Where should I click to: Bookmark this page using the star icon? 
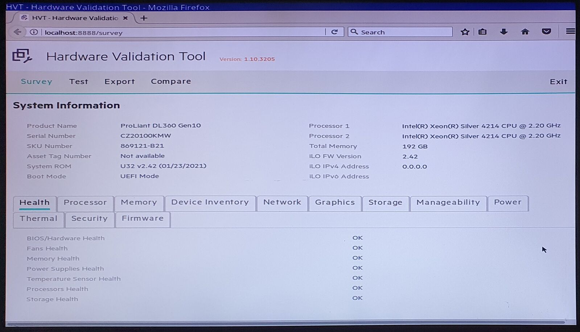[465, 32]
